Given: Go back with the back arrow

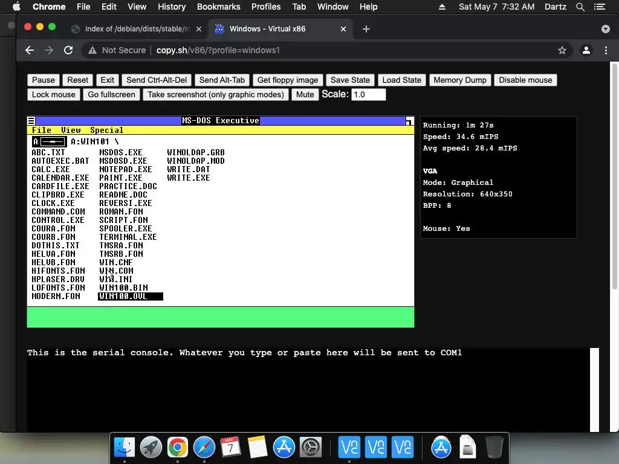Looking at the screenshot, I should (x=30, y=50).
